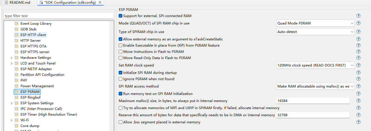371x131 pixels.
Task: Click the maximum malloc() size field showing 16384
Action: coord(313,101)
